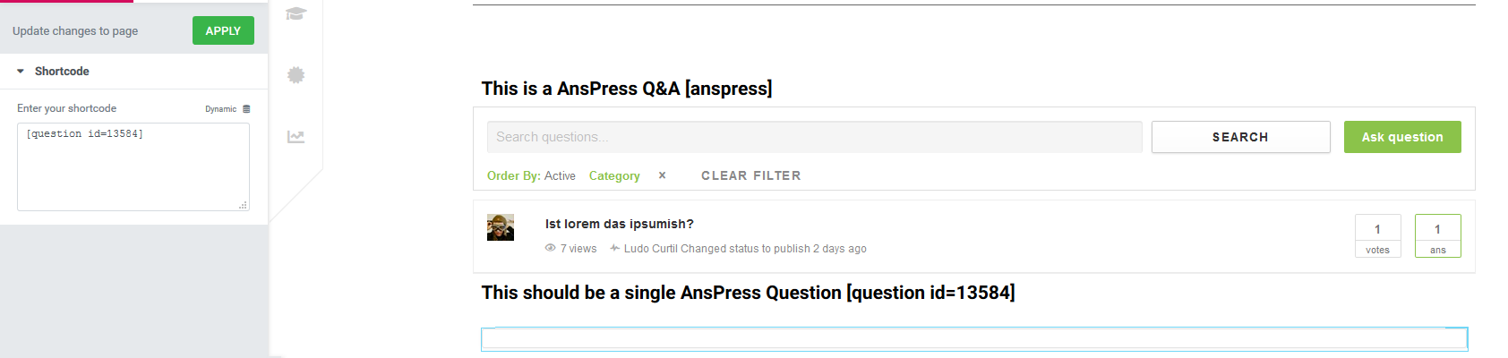The width and height of the screenshot is (1508, 358).
Task: Click the Ask question button
Action: [x=1402, y=137]
